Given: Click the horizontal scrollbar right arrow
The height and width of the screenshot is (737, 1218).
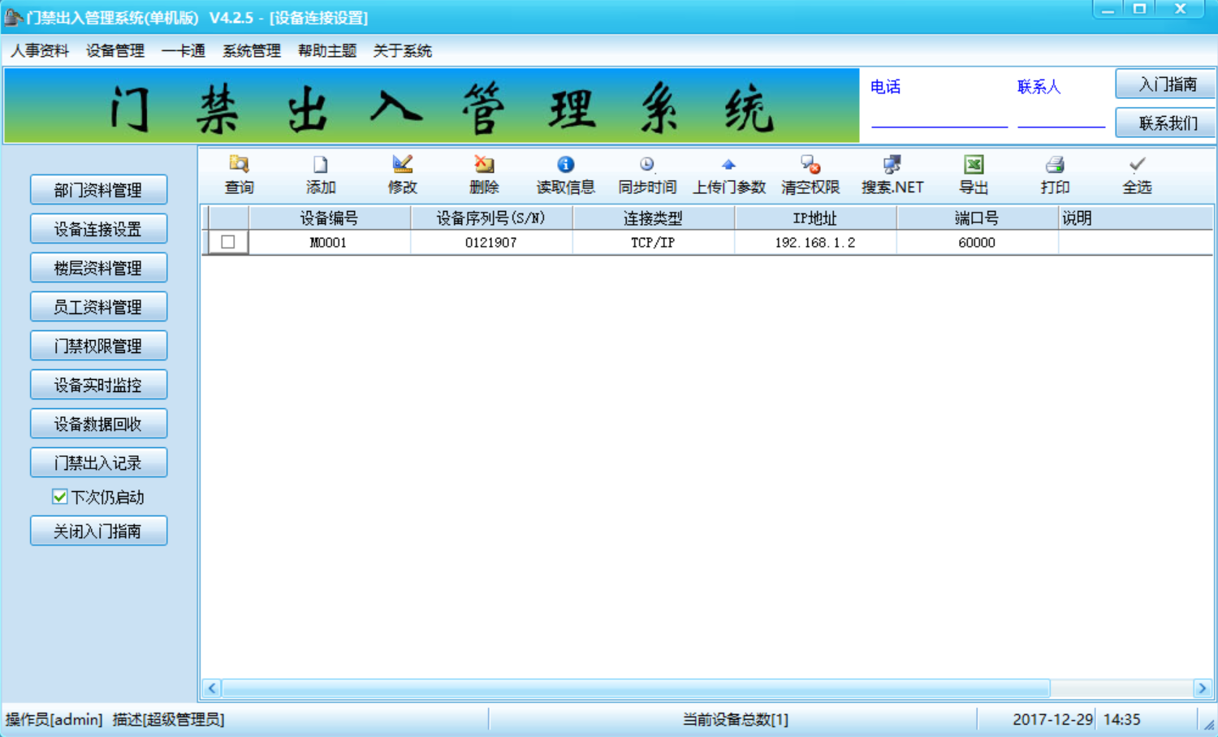Looking at the screenshot, I should [1202, 688].
